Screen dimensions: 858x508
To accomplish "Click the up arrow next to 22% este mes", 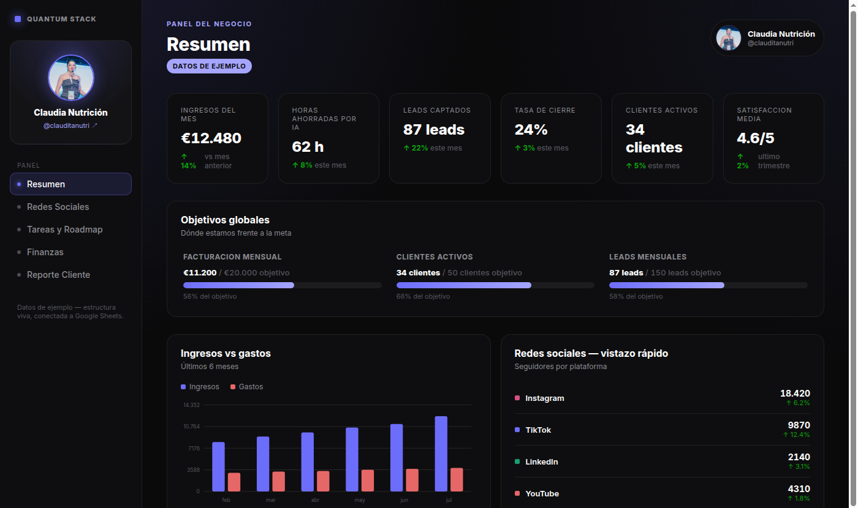I will [406, 148].
